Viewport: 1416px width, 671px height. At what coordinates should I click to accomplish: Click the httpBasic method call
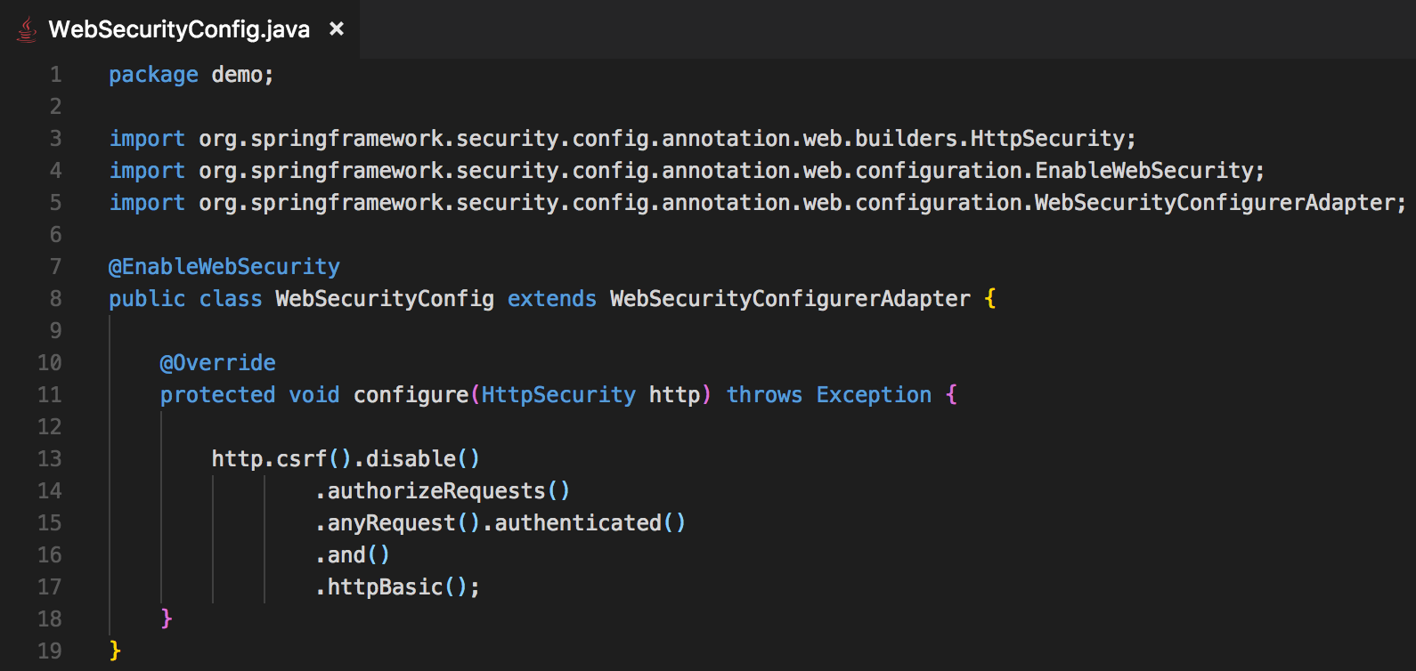pos(385,587)
